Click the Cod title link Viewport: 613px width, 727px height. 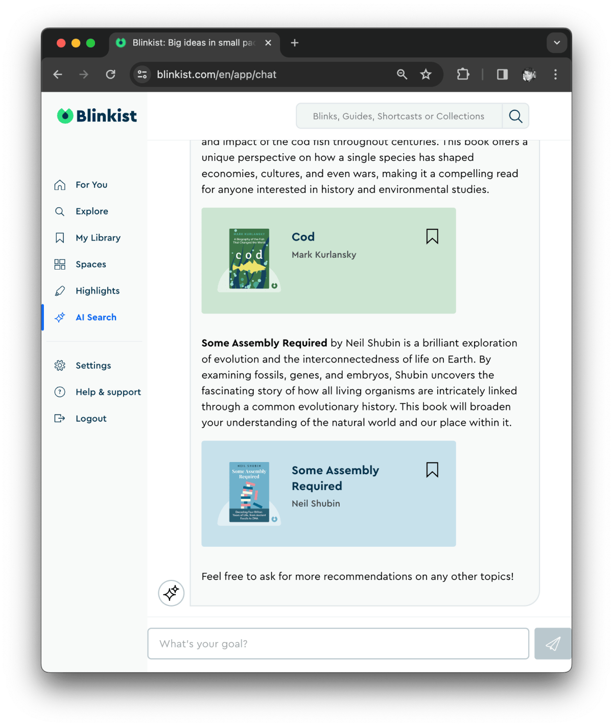coord(303,237)
